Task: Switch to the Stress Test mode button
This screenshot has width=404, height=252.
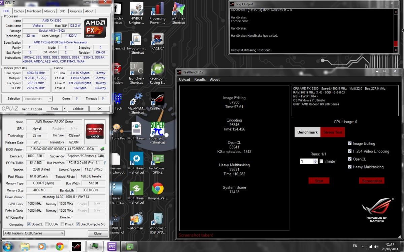Action: (333, 132)
